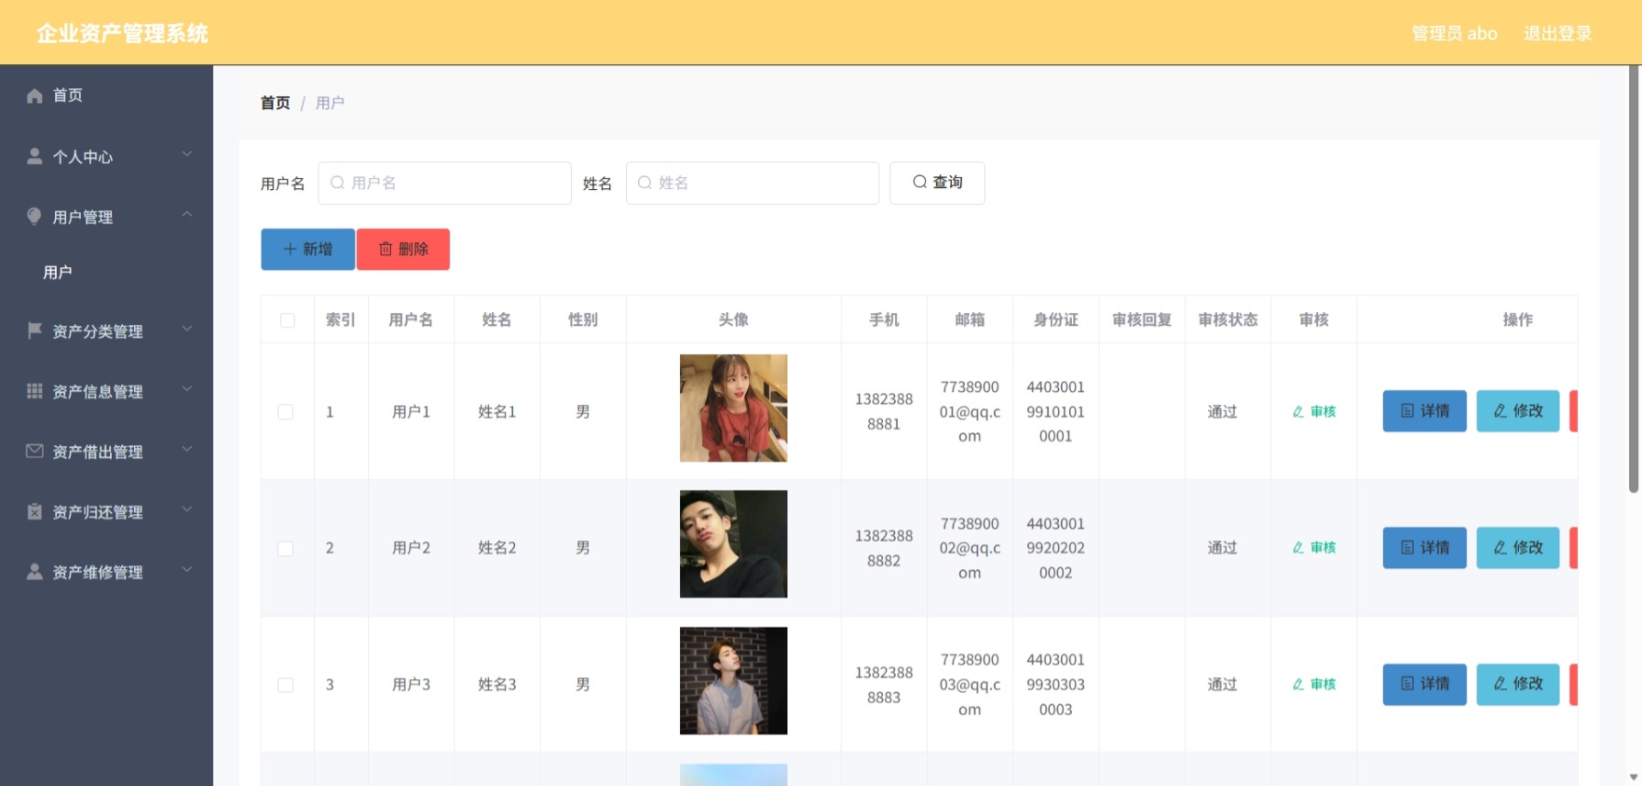Expand the 资产借出管理 chevron
Viewport: 1642px width, 786px height.
coord(187,449)
